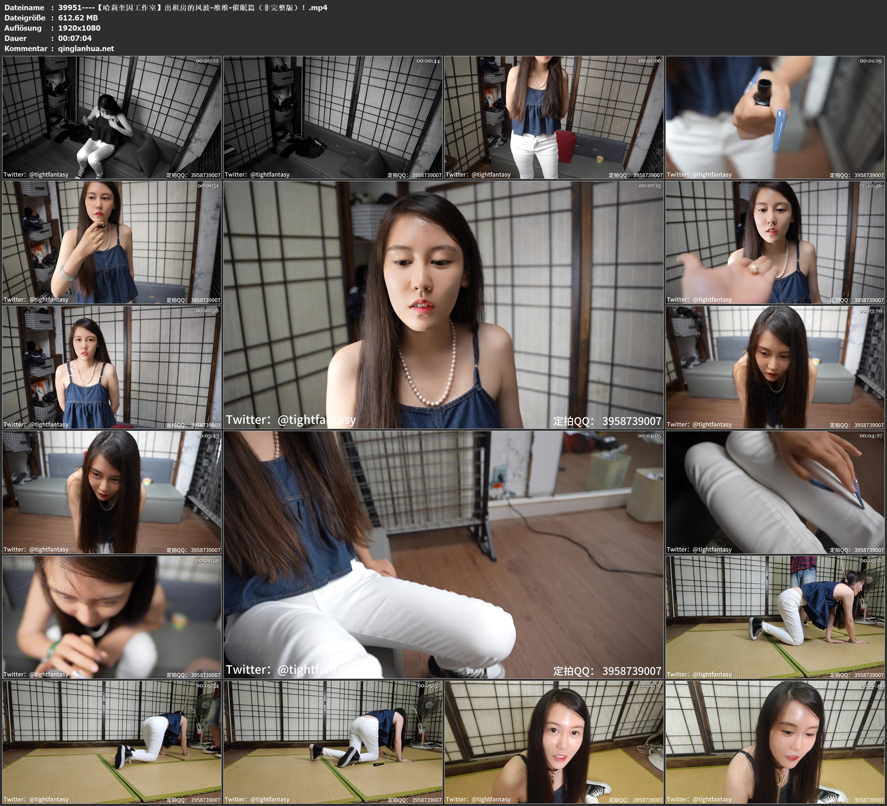Click the file size value 612.62 MB
887x806 pixels.
coord(78,18)
